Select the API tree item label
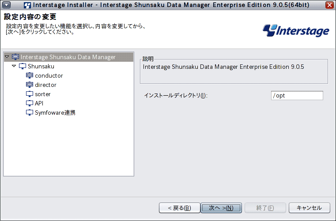This screenshot has height=221, width=336. pos(39,103)
